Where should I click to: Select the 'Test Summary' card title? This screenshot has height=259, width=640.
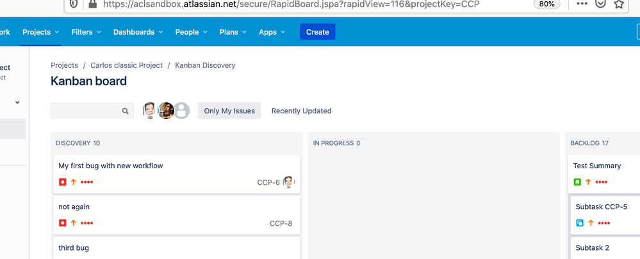pos(596,166)
